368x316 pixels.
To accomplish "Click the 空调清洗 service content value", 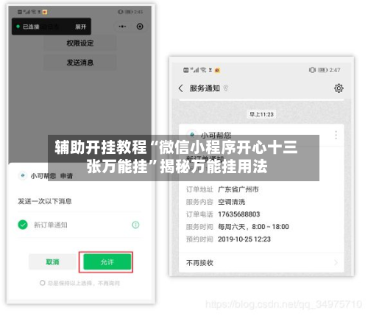I will pyautogui.click(x=232, y=202).
